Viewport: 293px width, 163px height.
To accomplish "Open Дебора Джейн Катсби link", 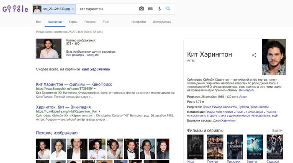I will [254, 107].
